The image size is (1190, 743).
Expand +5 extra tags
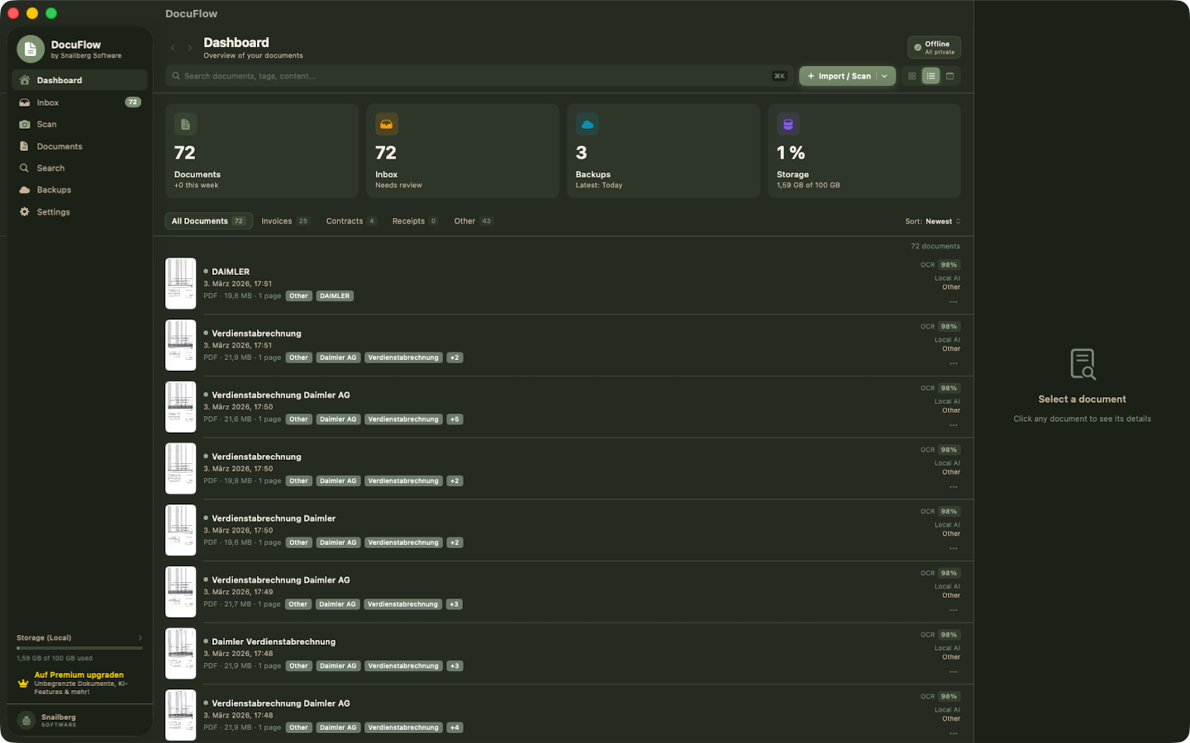pos(455,419)
